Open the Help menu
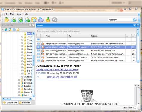The width and height of the screenshot is (142, 112). [26, 14]
